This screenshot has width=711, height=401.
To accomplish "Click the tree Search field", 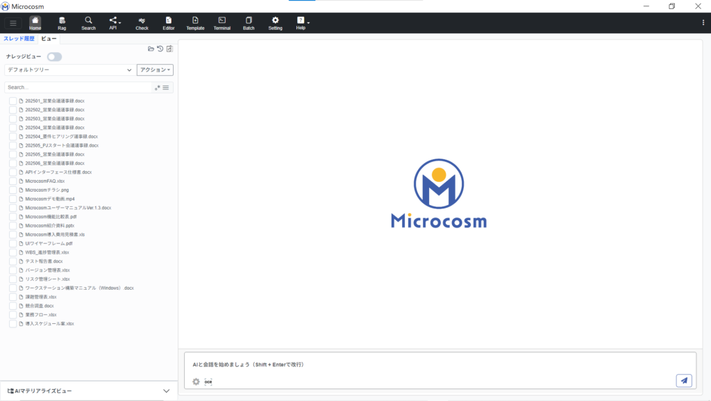I will [x=78, y=88].
